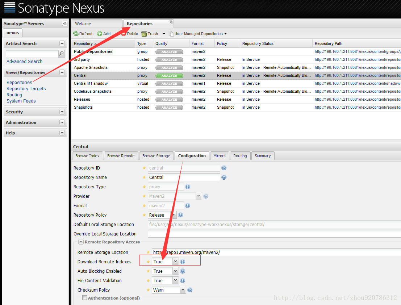The height and width of the screenshot is (305, 401).
Task: Click help icon beside Auto Blocking Enabled
Action: coord(183,271)
